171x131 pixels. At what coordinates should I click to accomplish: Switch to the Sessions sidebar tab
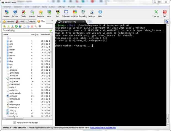[x=8, y=22]
